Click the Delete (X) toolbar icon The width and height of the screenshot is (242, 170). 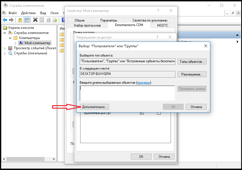pos(35,20)
